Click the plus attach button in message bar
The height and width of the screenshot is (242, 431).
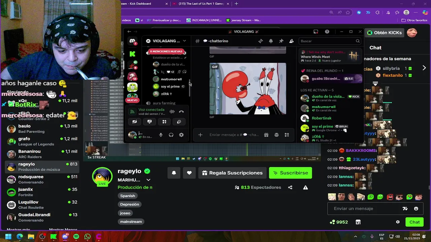pyautogui.click(x=200, y=135)
